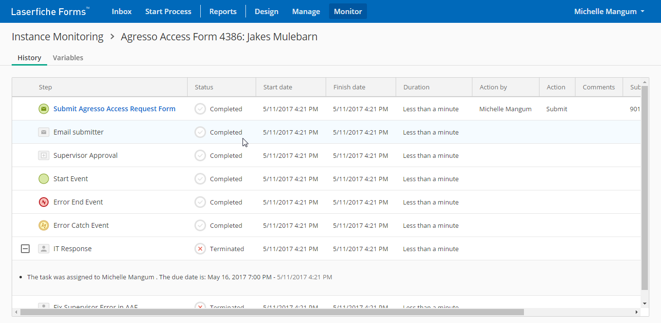The height and width of the screenshot is (323, 661).
Task: Click the yellow Error Catch Event icon
Action: coord(44,225)
